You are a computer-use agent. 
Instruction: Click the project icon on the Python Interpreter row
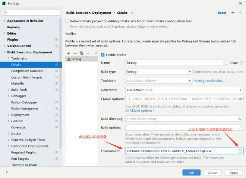57,108
